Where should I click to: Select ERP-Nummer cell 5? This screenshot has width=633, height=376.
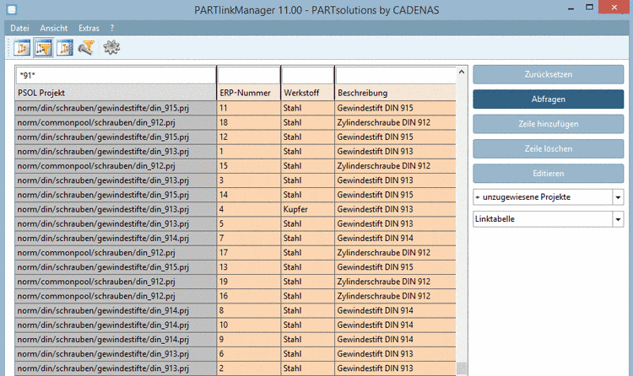[x=248, y=224]
